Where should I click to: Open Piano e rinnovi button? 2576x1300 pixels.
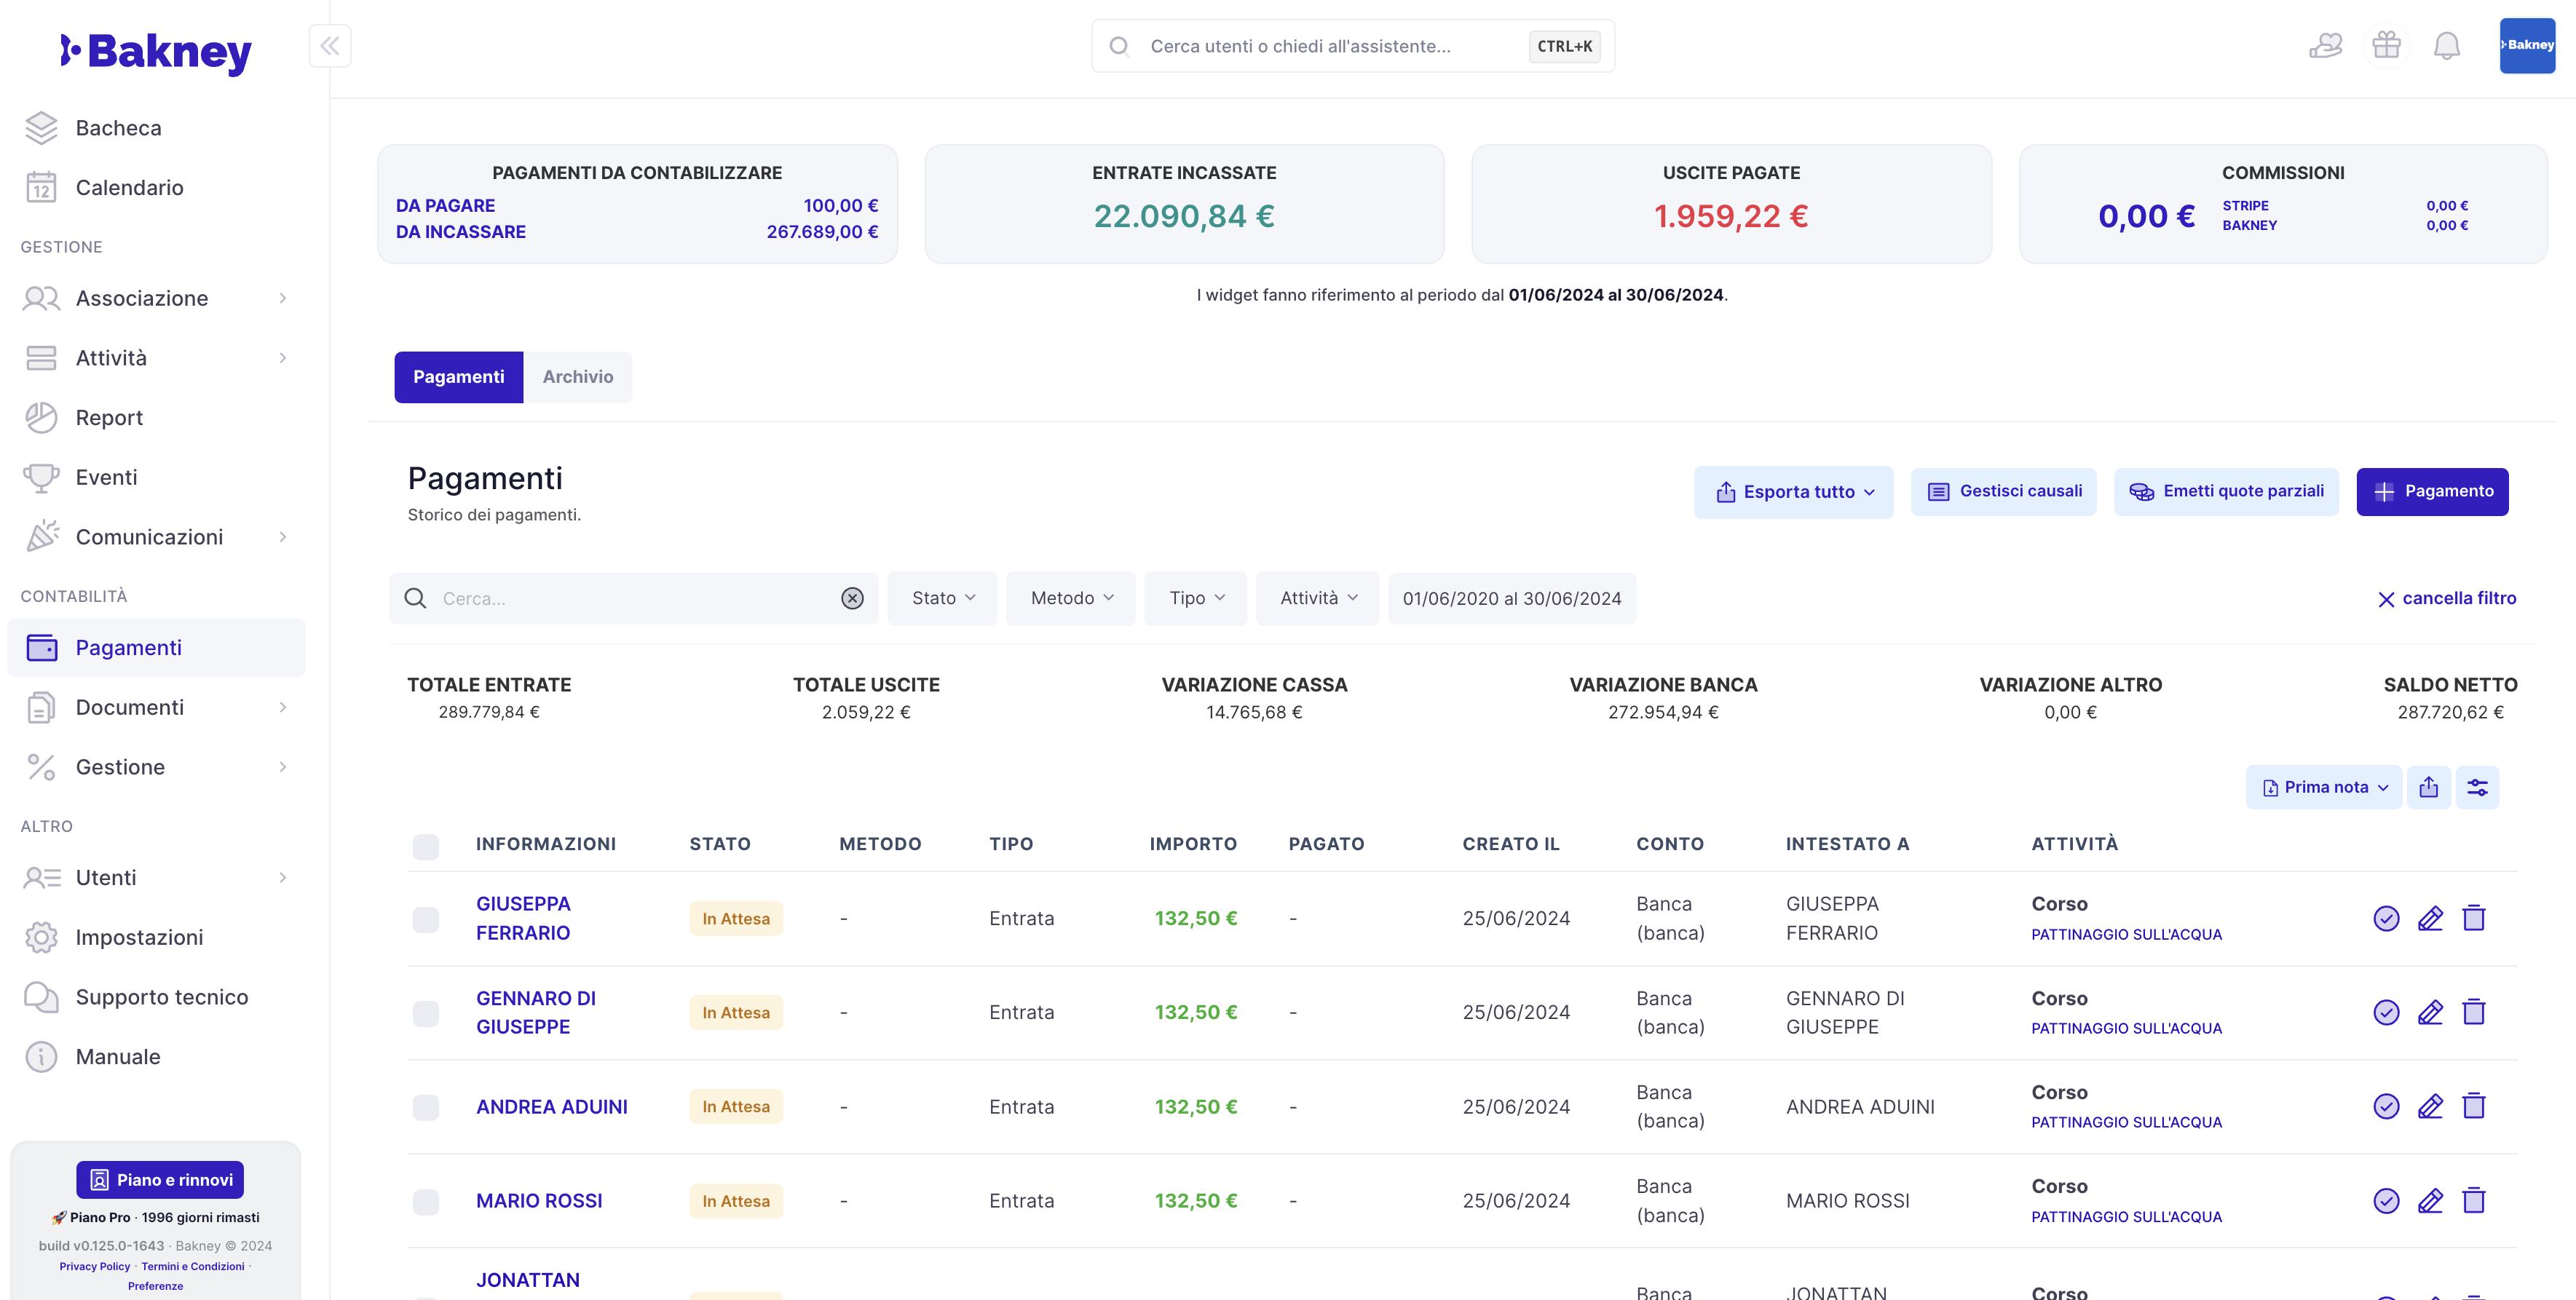click(160, 1180)
